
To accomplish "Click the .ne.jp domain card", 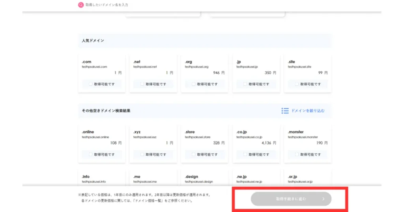I will point(256,179).
